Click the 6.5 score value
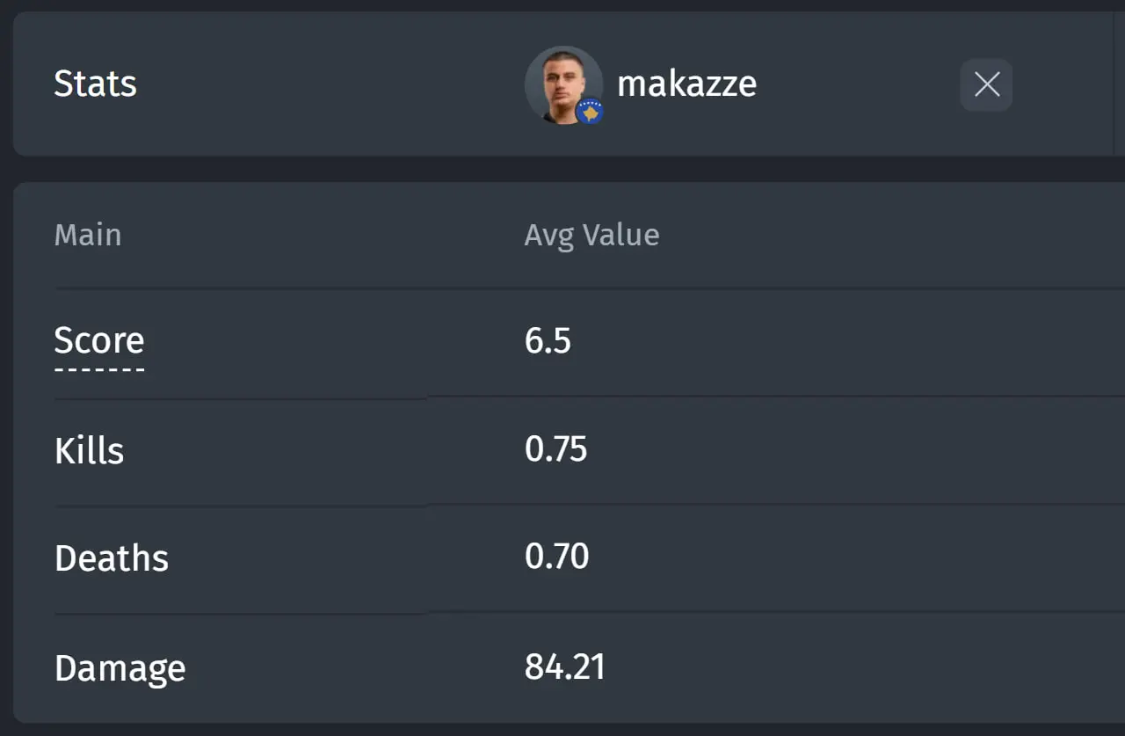This screenshot has width=1125, height=736. tap(548, 340)
